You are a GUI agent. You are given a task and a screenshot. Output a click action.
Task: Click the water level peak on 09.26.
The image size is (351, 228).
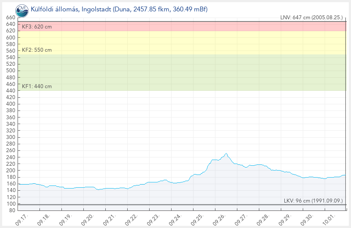pos(226,153)
